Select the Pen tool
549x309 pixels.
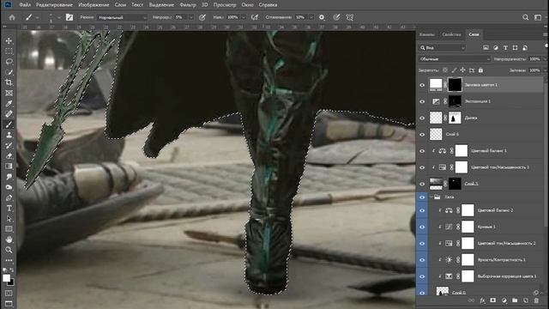9,197
